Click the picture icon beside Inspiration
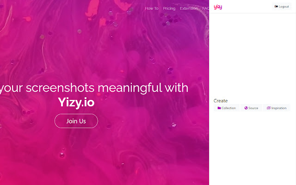 coord(269,108)
